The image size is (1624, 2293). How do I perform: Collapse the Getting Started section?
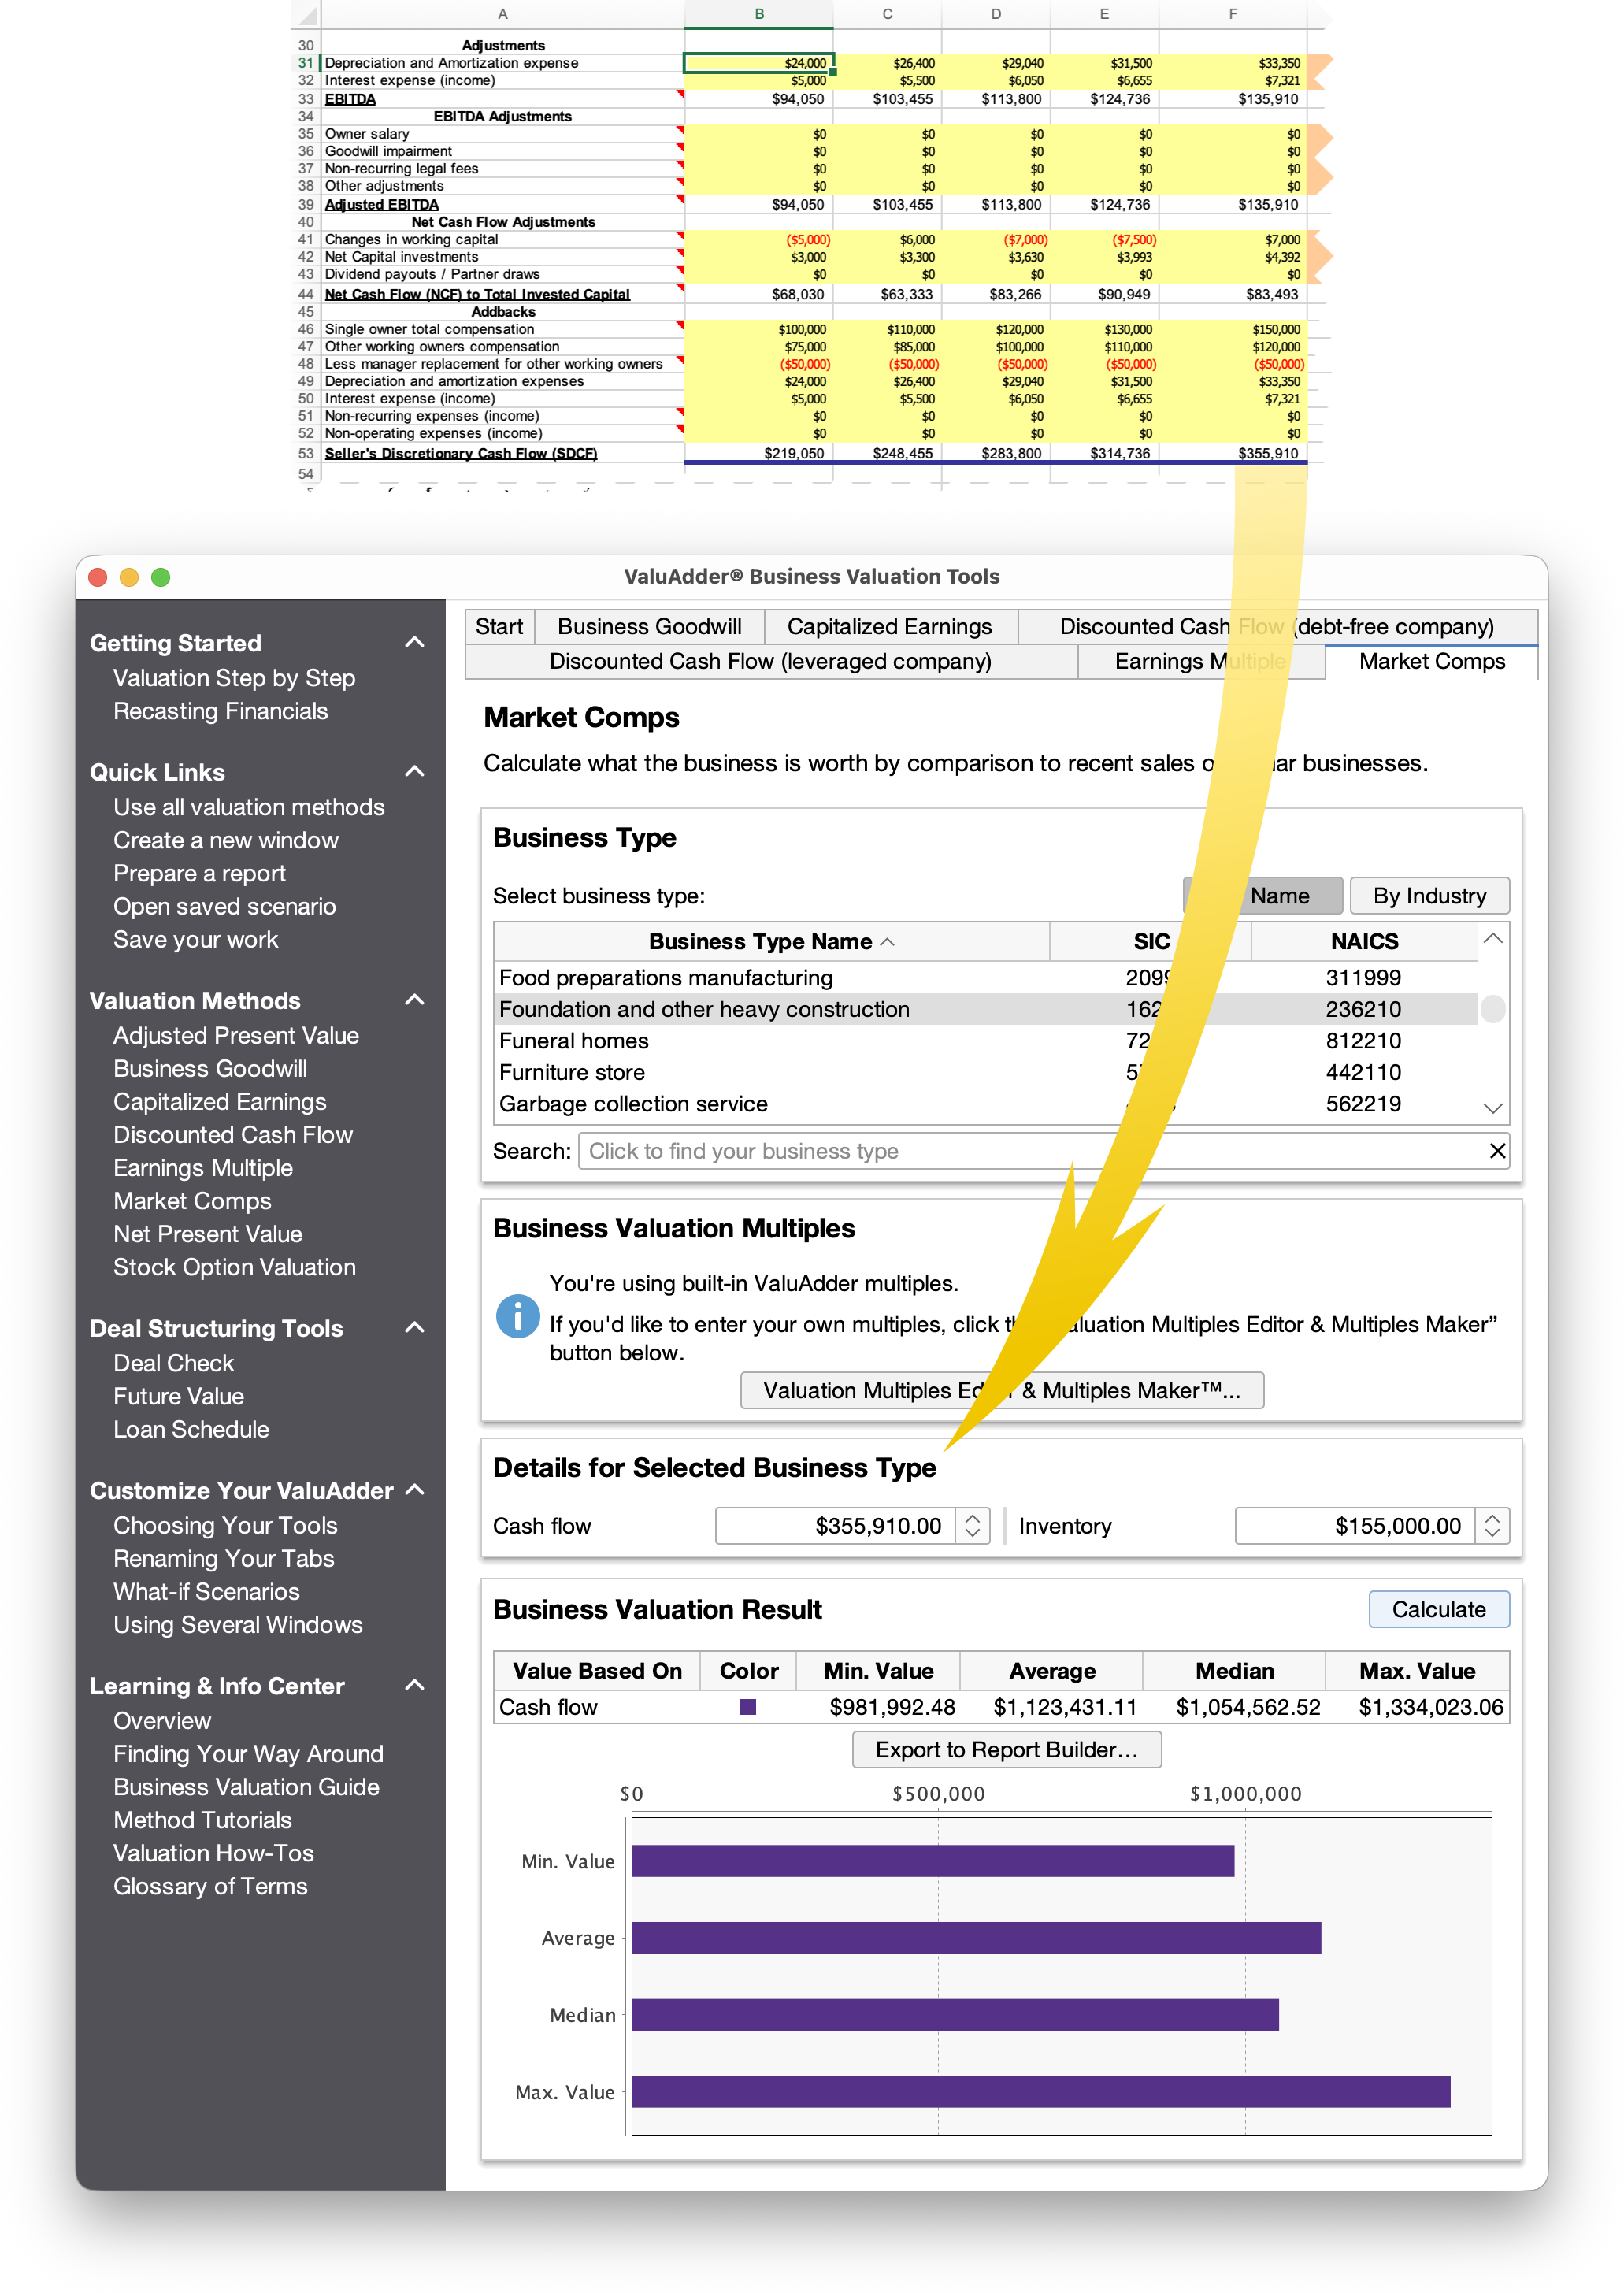click(415, 642)
